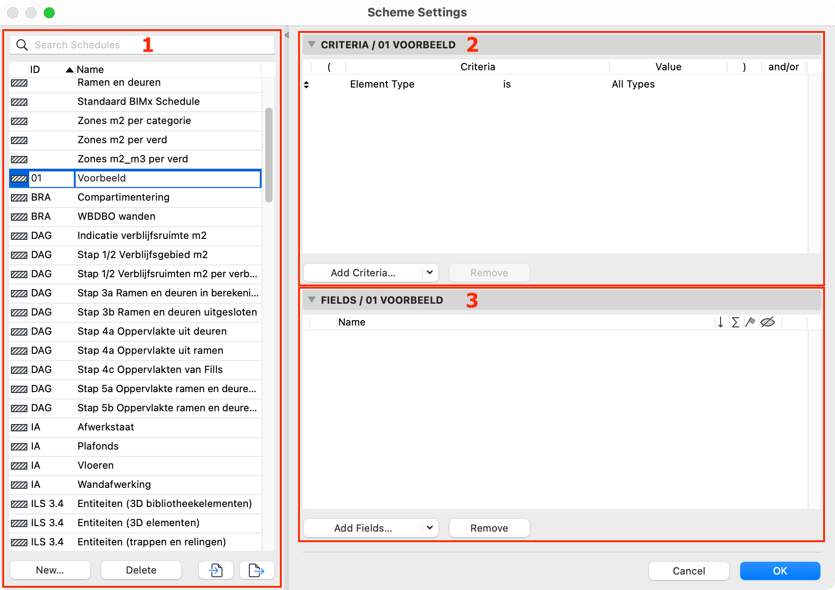The height and width of the screenshot is (590, 835).
Task: Click the export schedule scheme icon
Action: (257, 570)
